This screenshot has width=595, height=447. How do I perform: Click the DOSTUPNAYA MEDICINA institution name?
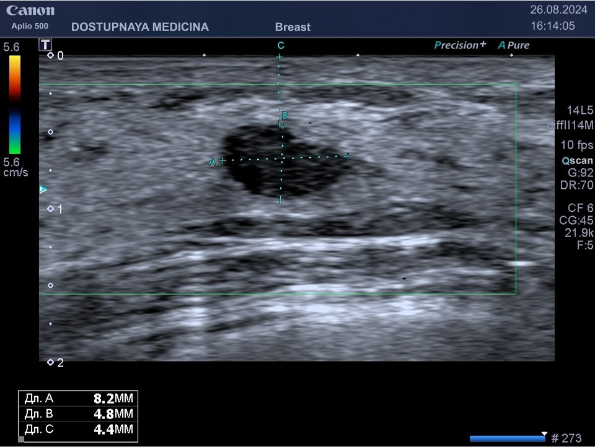(140, 27)
